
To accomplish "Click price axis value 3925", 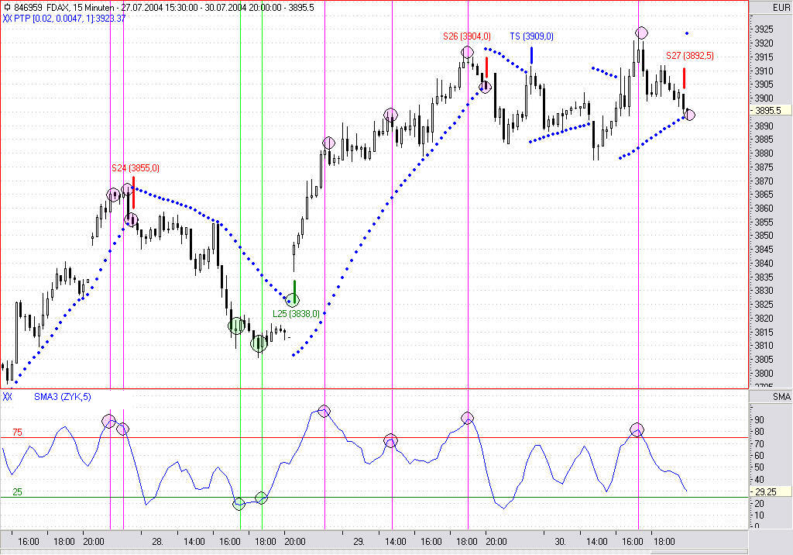I will 764,29.
